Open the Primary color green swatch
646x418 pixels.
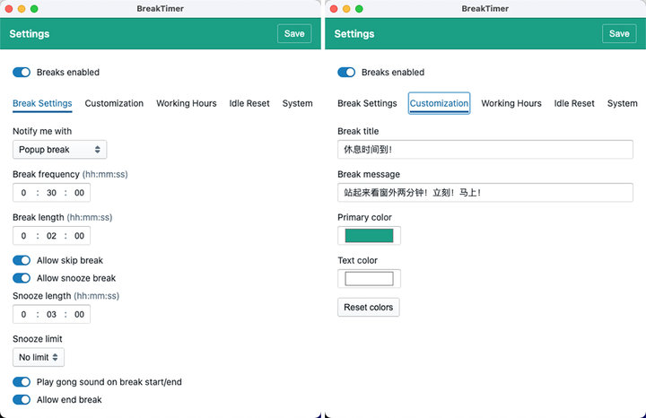point(369,236)
